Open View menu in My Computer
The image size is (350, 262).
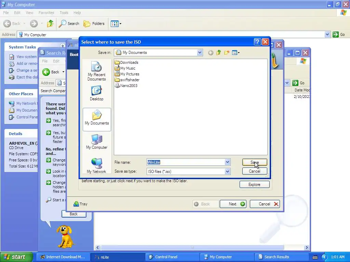pyautogui.click(x=29, y=13)
